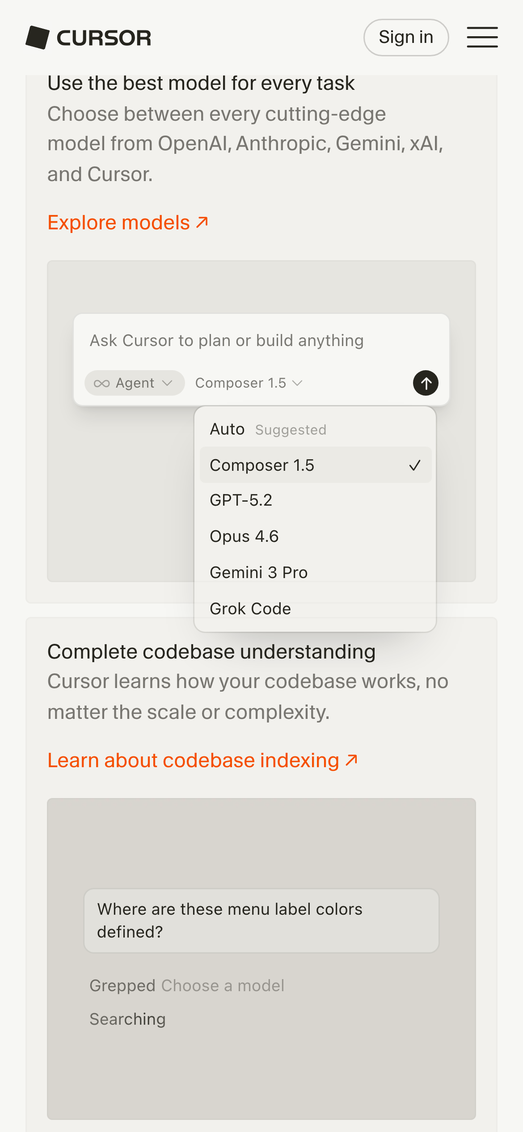Open the Explore models link

(x=119, y=223)
